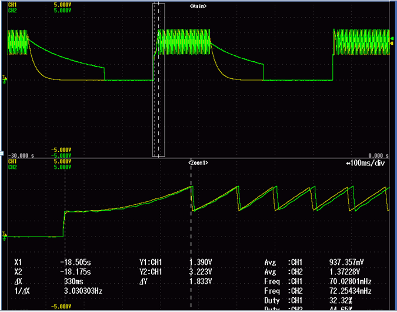Click the Y1:CH1 cursor label
Viewport: 397px width, 312px height.
point(151,263)
